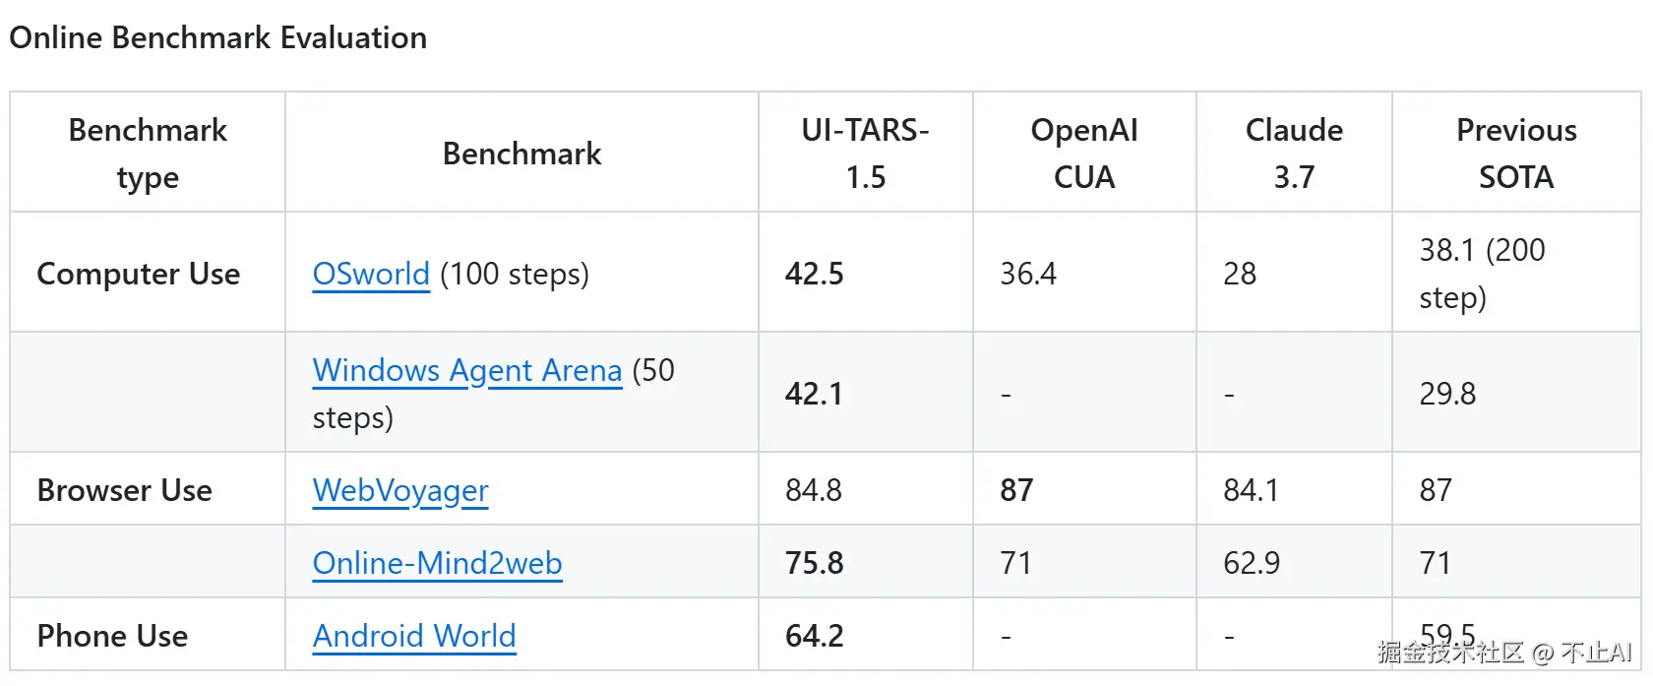Follow the WebVoyager link

(x=400, y=490)
